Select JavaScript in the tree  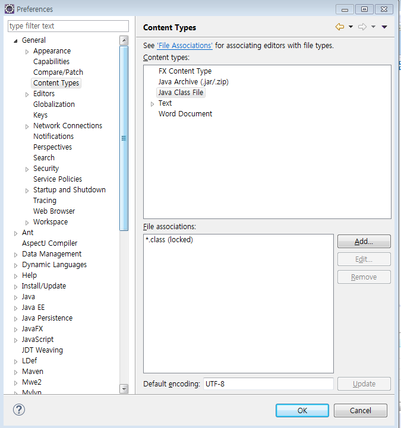pyautogui.click(x=37, y=340)
